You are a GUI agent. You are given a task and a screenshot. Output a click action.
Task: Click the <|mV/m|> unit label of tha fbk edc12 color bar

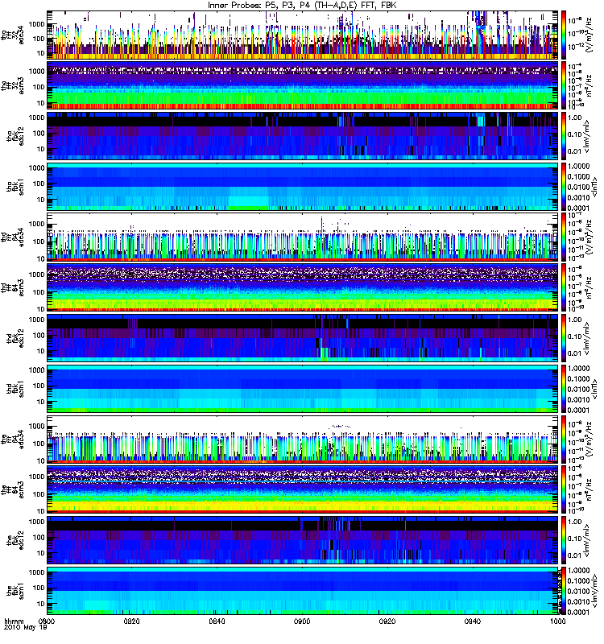587,136
